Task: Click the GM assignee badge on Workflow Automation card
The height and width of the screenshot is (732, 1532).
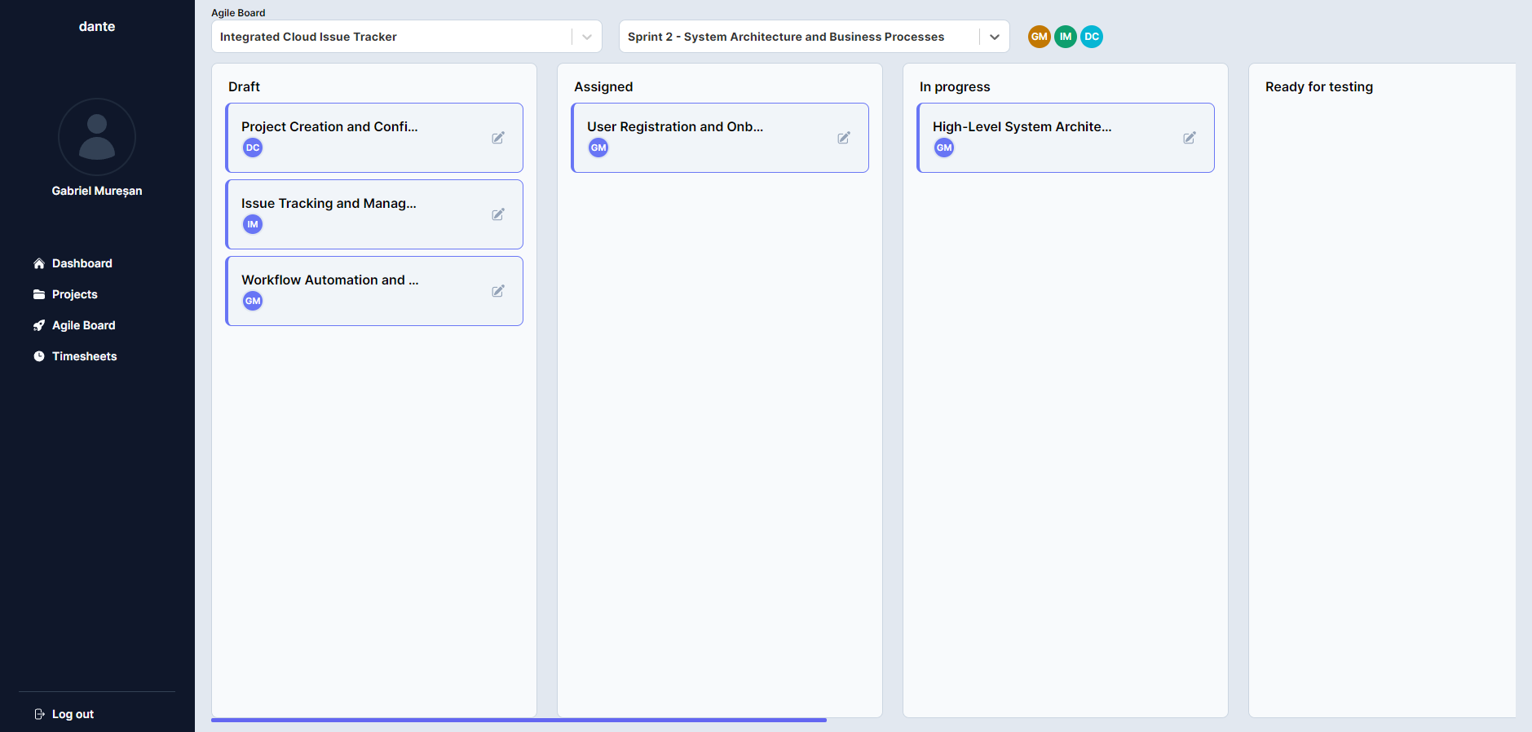Action: tap(253, 301)
